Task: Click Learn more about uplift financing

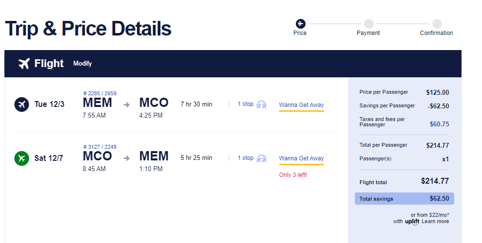Action: 435,222
